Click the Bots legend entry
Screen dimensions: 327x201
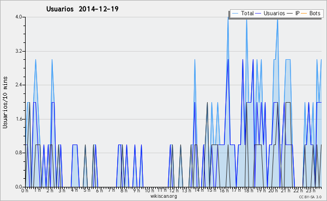click(x=311, y=13)
